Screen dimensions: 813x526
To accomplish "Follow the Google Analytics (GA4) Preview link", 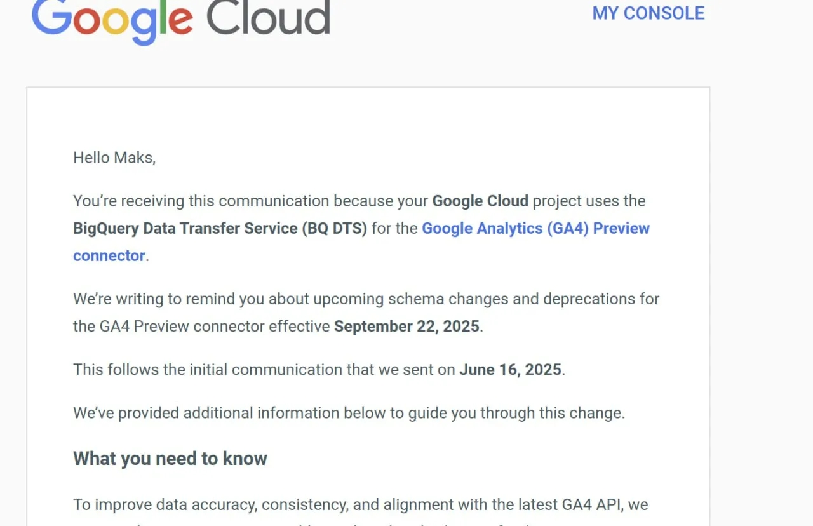I will click(x=535, y=228).
